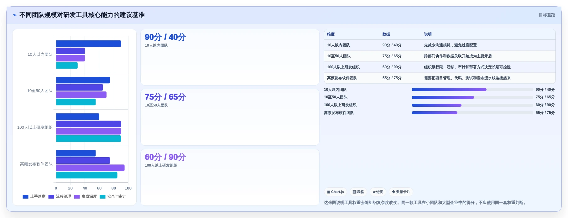Viewport: 568px width, 218px height.
Task: Click the 100人以上研发组织 progress bar
Action: point(472,105)
